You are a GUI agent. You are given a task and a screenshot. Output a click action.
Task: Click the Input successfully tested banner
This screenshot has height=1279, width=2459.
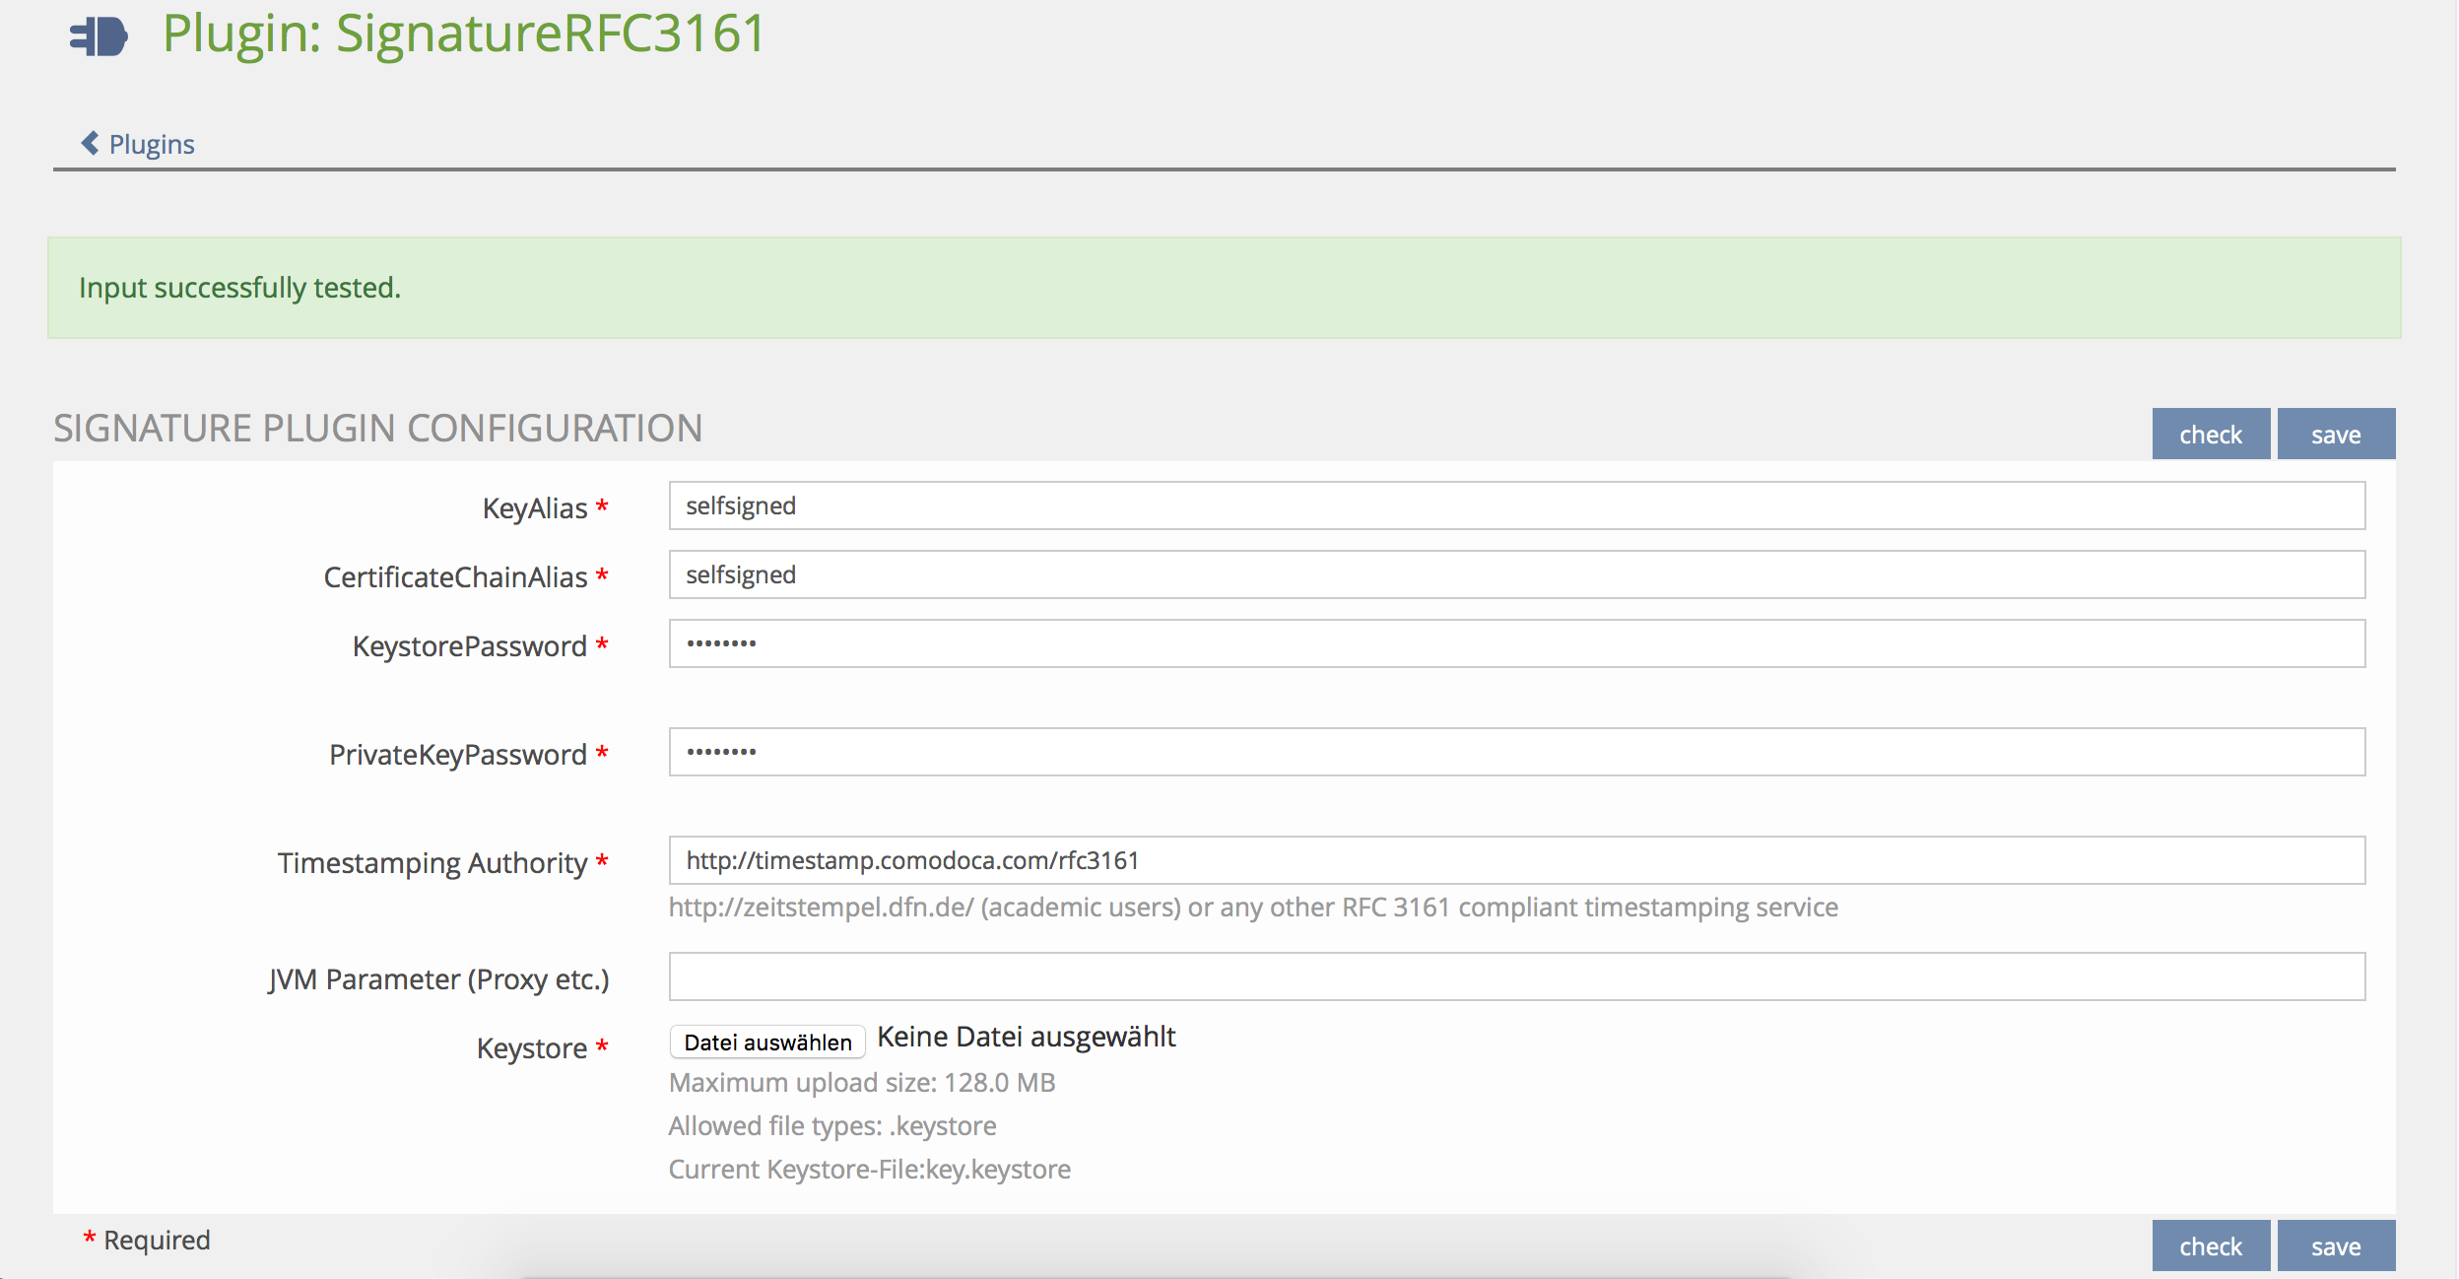239,288
